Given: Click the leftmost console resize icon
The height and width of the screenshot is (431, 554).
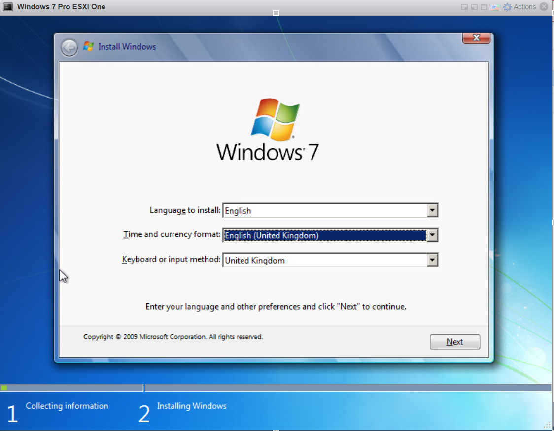Looking at the screenshot, I should (x=464, y=6).
